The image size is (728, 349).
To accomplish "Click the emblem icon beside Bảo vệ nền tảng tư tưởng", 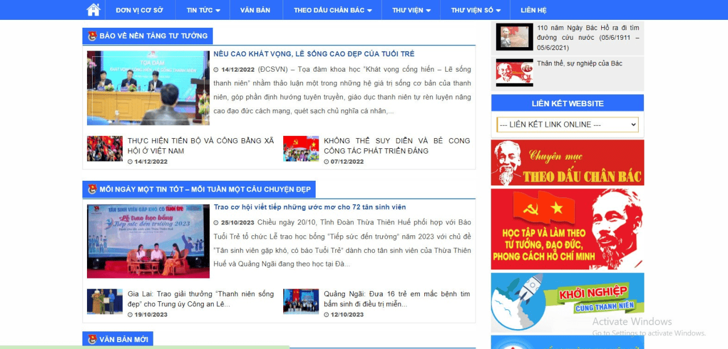I will click(92, 36).
